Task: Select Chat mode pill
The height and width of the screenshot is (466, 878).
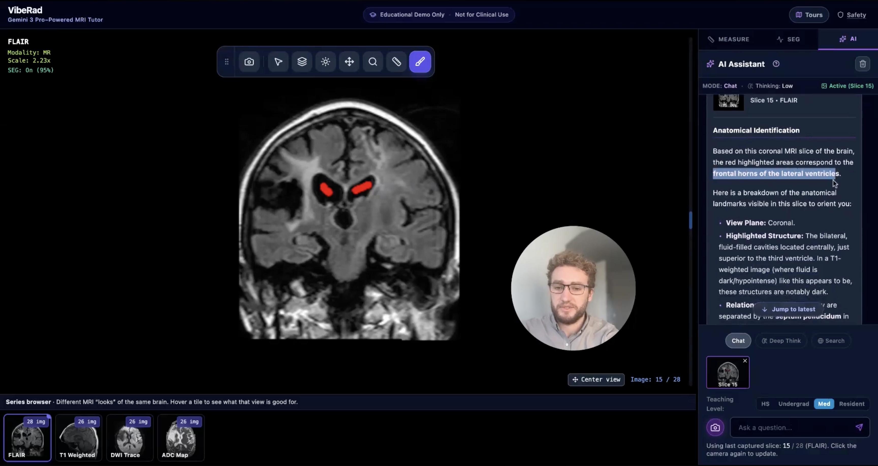Action: 738,341
